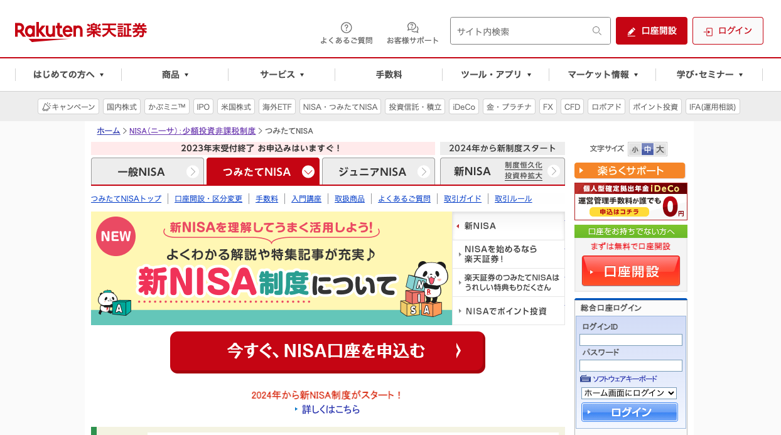The image size is (781, 435).
Task: Focus the パスワード field
Action: pos(631,365)
